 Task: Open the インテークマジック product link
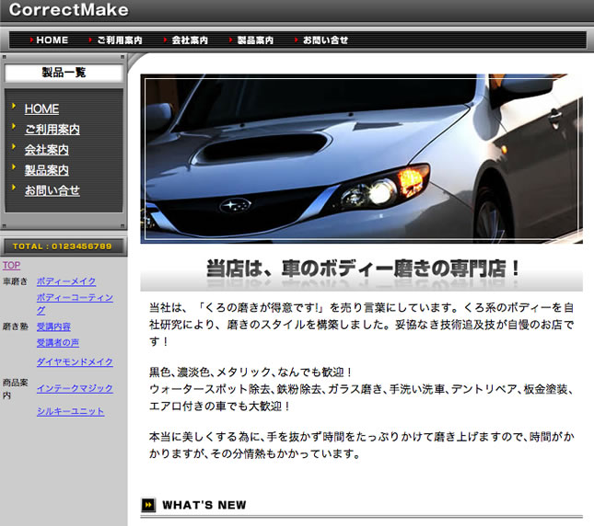(x=75, y=388)
